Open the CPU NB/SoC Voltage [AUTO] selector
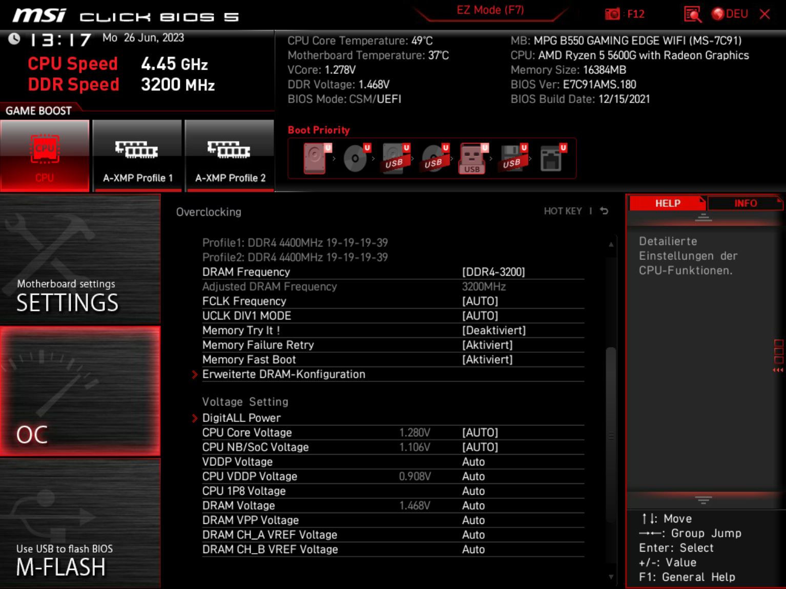This screenshot has width=786, height=589. point(393,447)
